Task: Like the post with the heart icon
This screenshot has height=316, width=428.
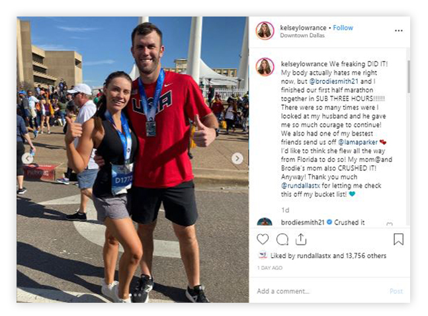Action: coord(263,239)
